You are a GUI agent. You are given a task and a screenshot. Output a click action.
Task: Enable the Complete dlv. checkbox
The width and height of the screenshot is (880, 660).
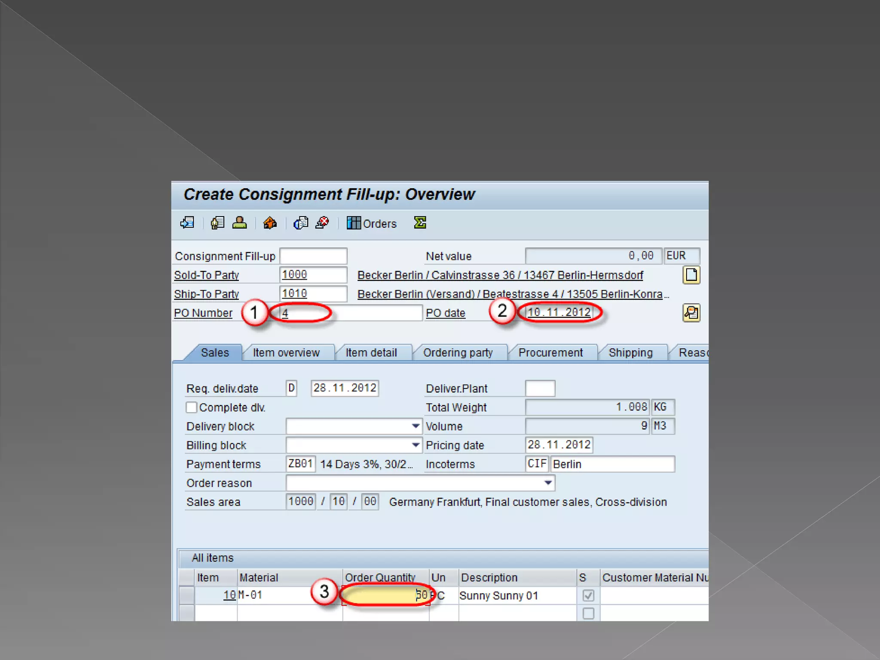coord(192,407)
